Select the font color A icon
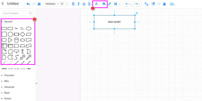 pos(96,4)
